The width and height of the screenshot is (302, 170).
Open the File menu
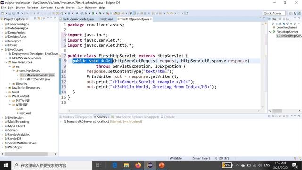pyautogui.click(x=3, y=8)
